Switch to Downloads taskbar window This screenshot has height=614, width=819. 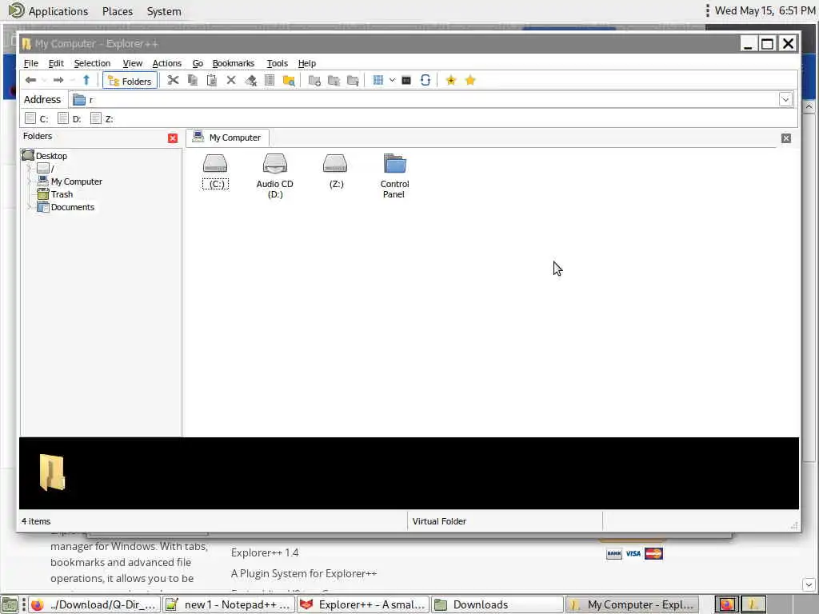pyautogui.click(x=497, y=604)
